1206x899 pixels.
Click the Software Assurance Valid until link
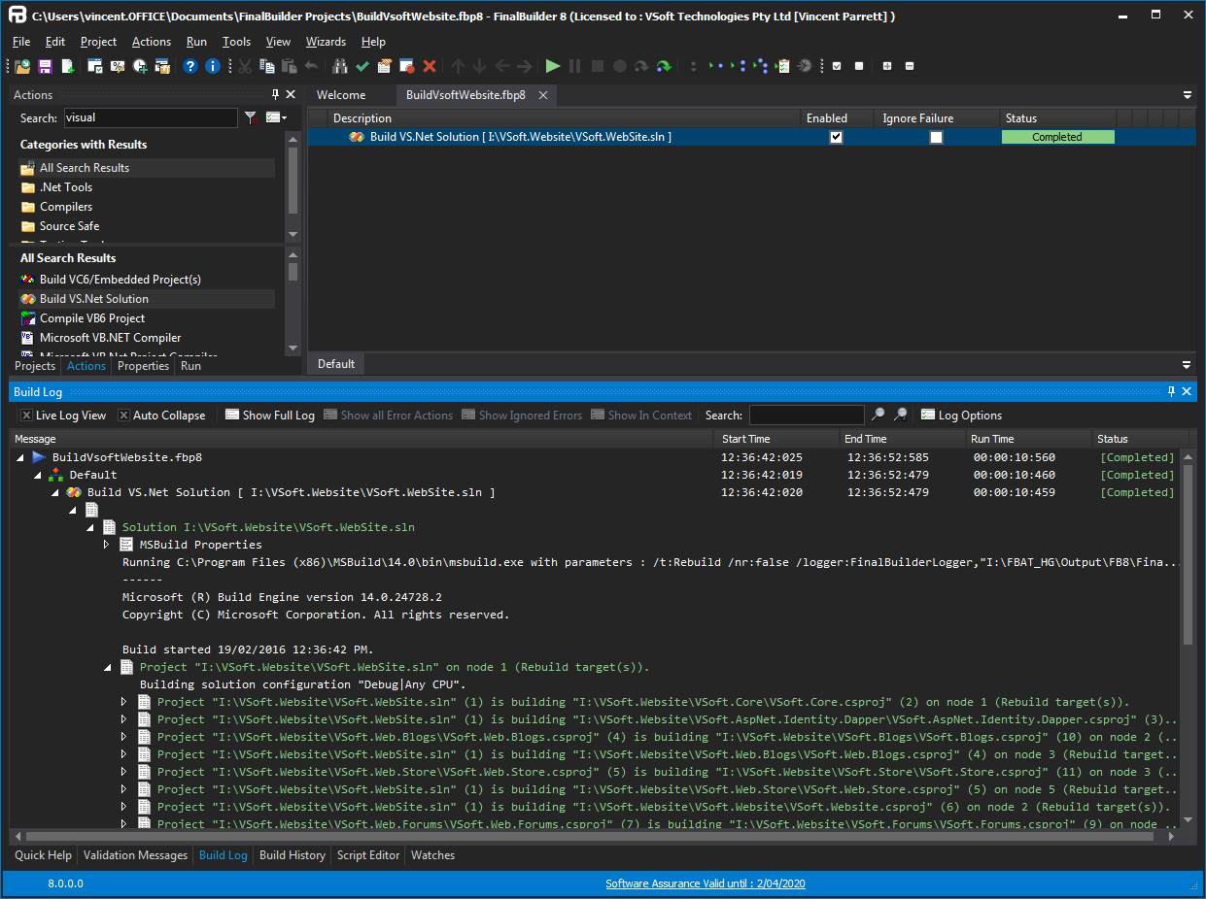pyautogui.click(x=705, y=883)
